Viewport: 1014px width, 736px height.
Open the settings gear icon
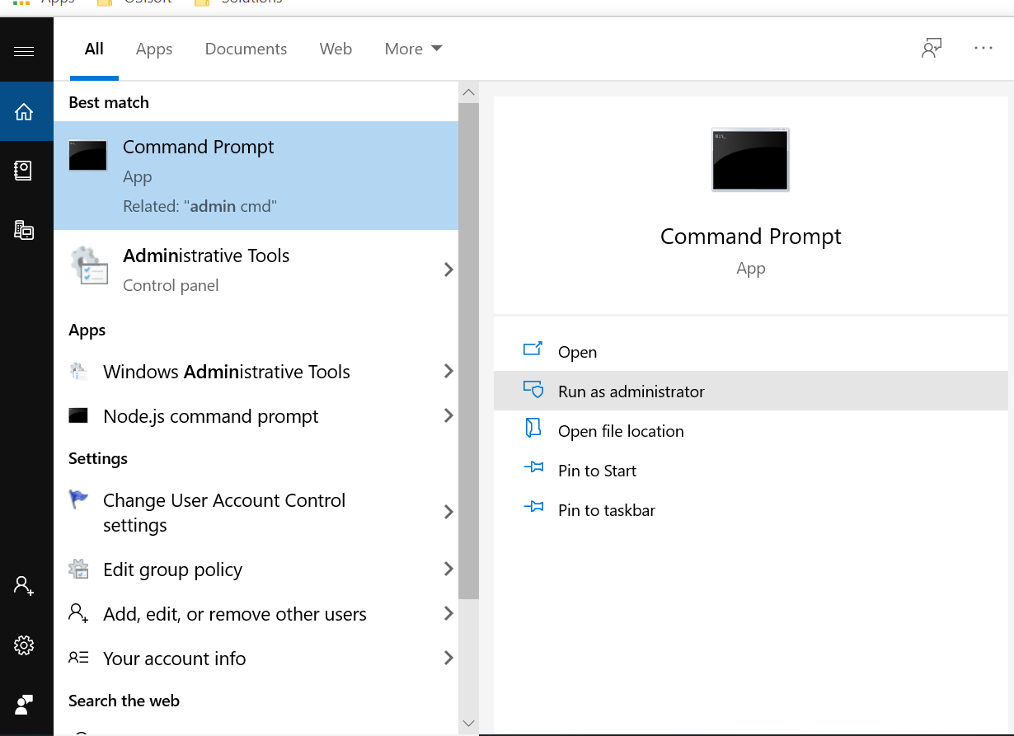[24, 645]
